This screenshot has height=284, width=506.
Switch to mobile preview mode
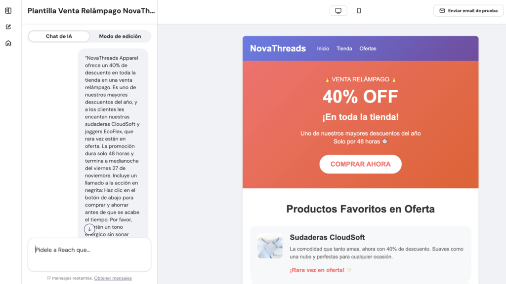point(359,11)
